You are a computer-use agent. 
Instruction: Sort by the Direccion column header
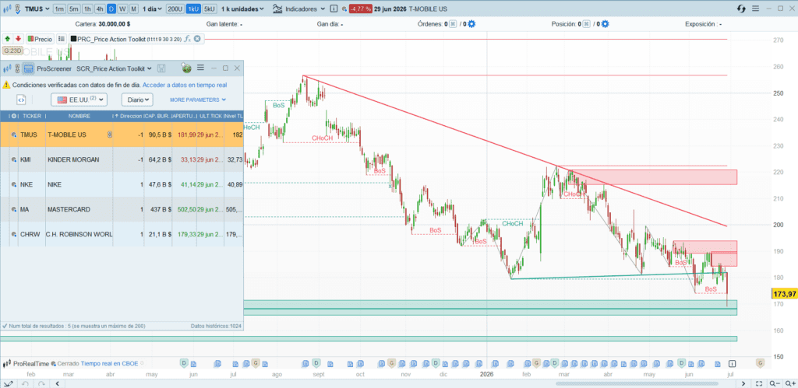[x=128, y=117]
